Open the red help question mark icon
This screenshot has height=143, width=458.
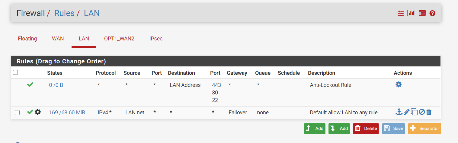pyautogui.click(x=432, y=13)
